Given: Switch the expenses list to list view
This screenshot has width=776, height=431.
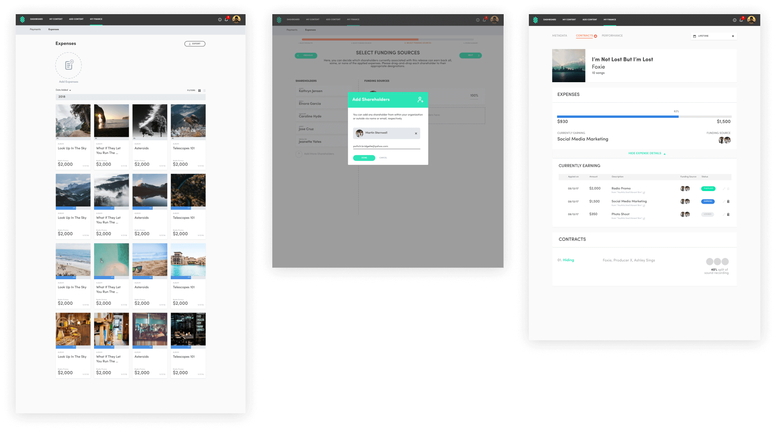Looking at the screenshot, I should [x=204, y=90].
